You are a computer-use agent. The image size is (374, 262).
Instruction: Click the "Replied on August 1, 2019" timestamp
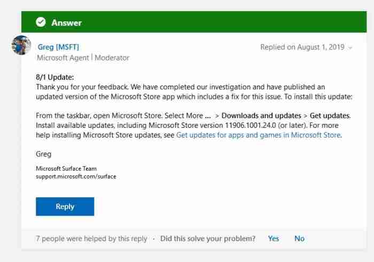pos(302,47)
